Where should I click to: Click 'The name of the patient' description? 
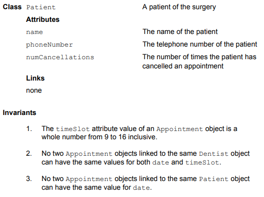coord(180,32)
